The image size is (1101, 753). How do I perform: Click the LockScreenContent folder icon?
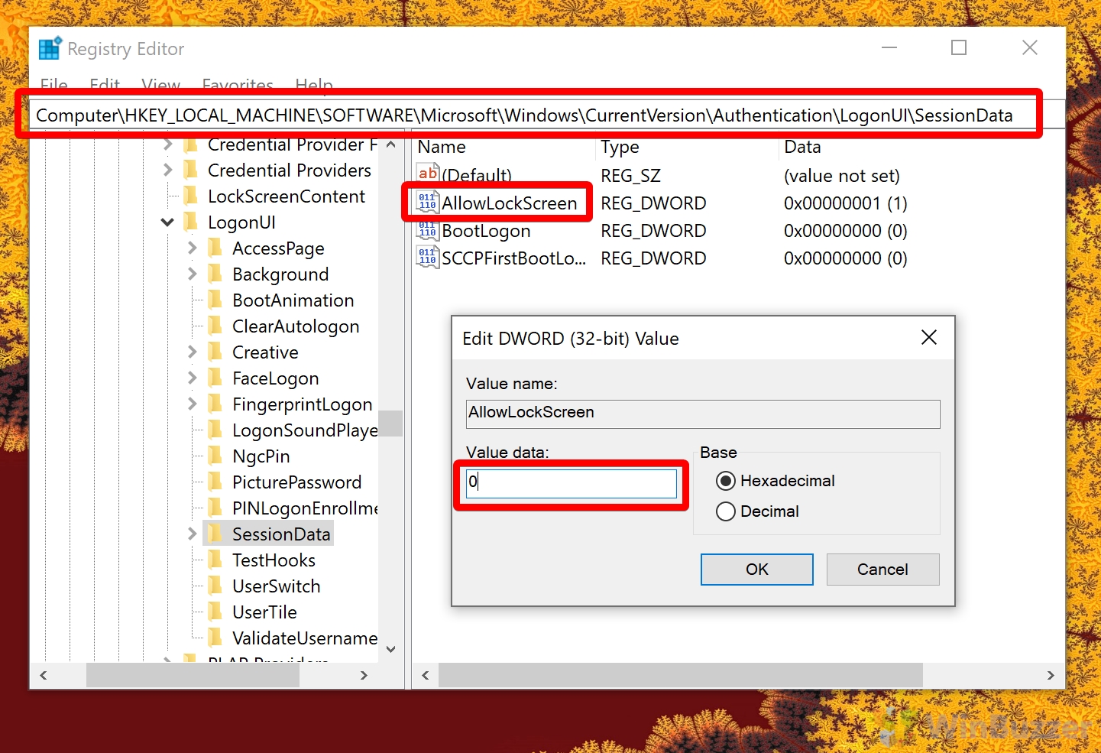coord(192,196)
